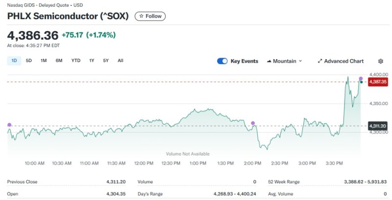Toggle the Key Events switch

pos(222,61)
